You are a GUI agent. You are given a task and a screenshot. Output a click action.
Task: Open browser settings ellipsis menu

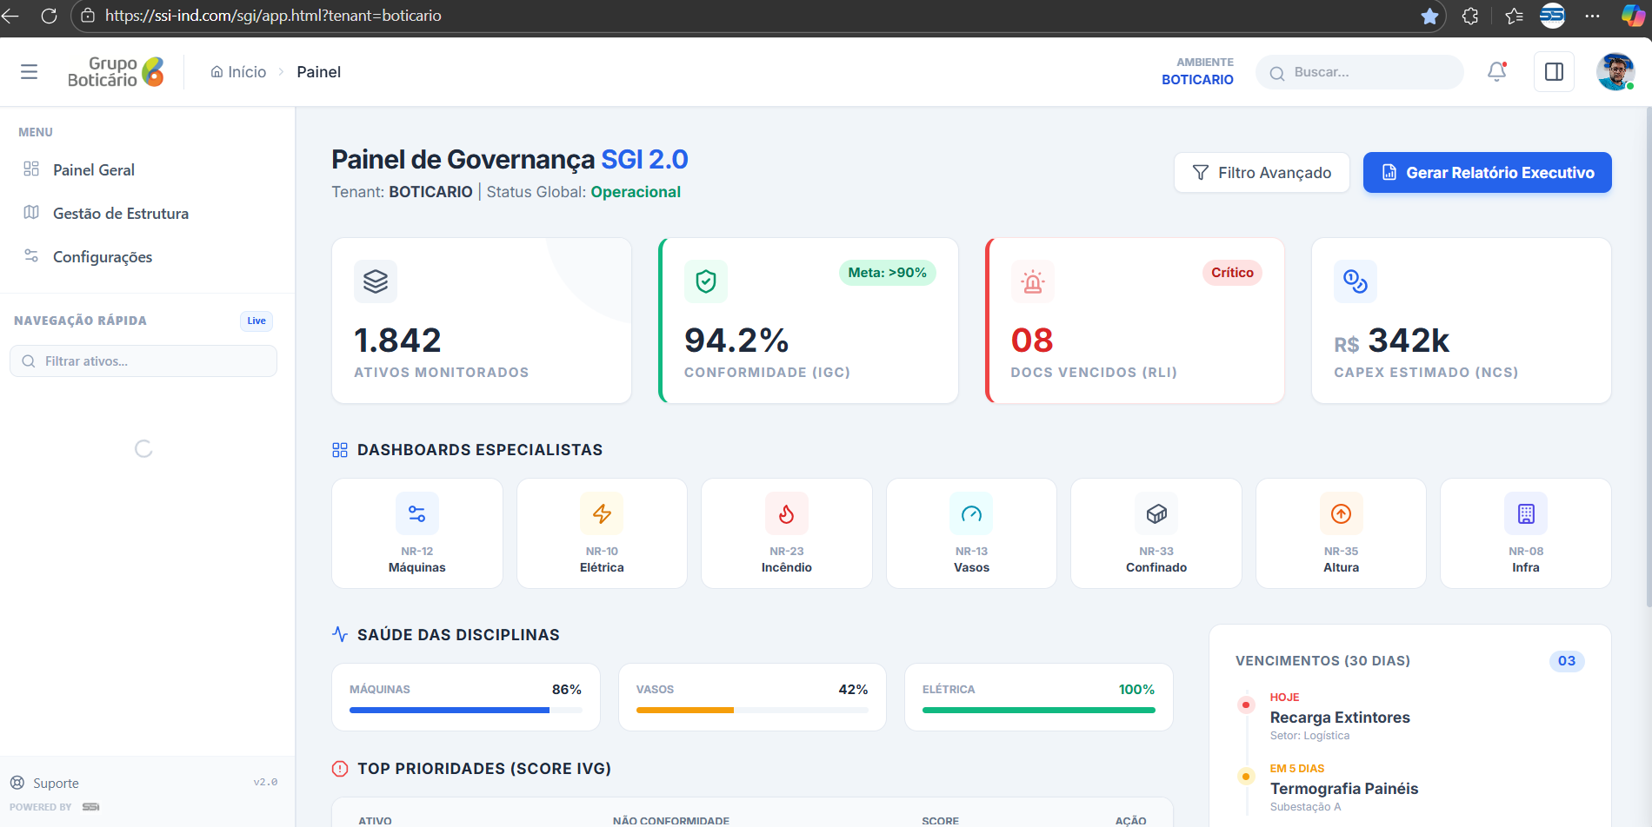click(1592, 16)
